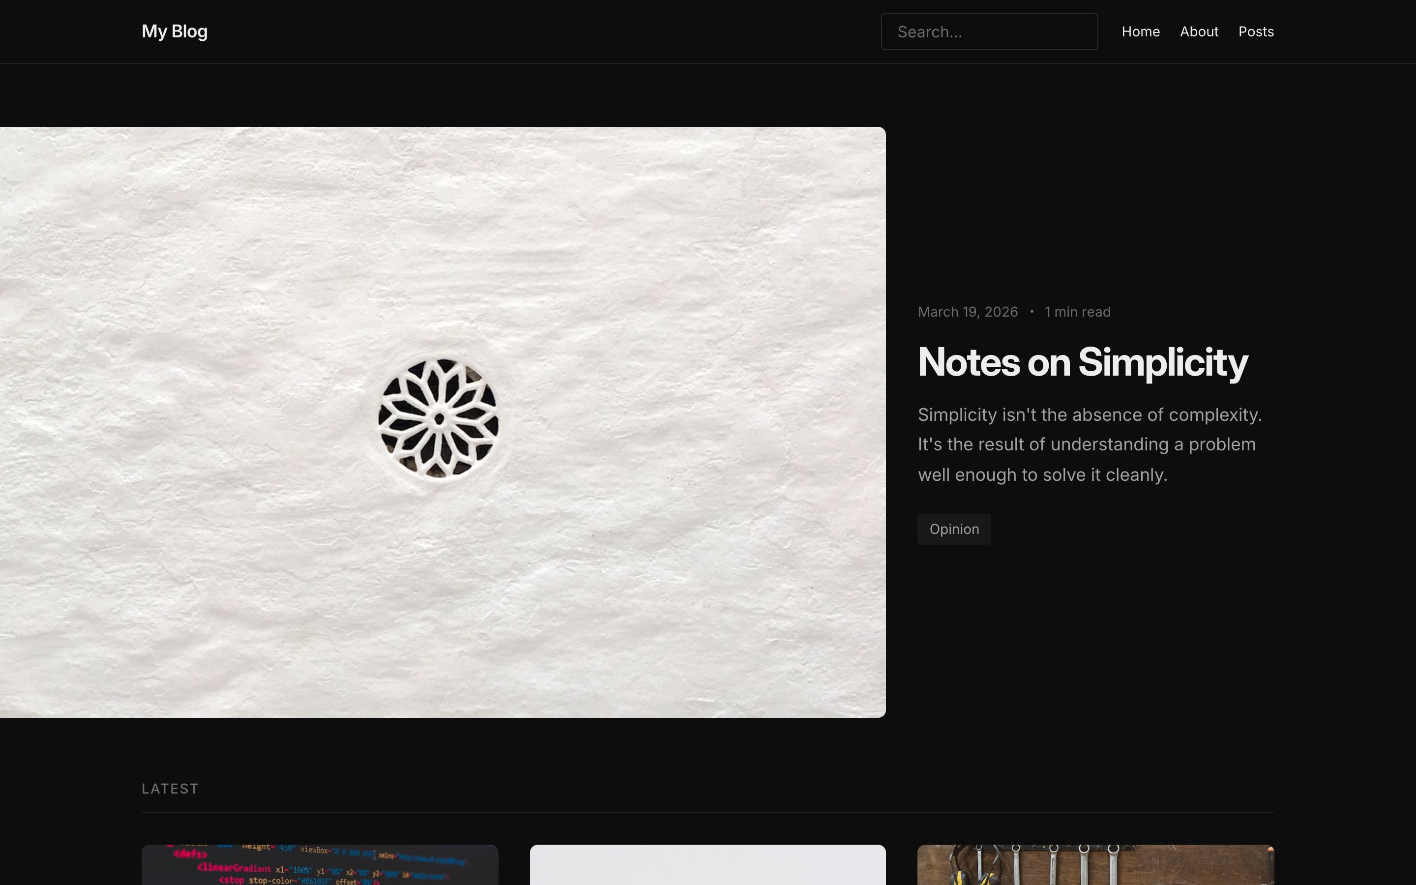
Task: Select the Opinion tag badge
Action: point(954,529)
